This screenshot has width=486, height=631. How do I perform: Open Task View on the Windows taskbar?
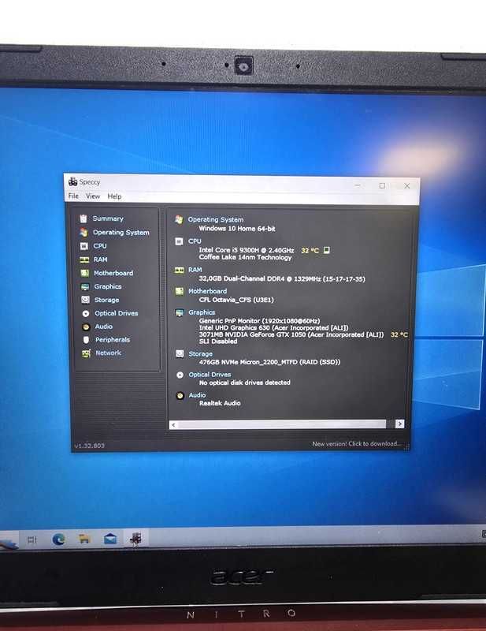coord(32,540)
